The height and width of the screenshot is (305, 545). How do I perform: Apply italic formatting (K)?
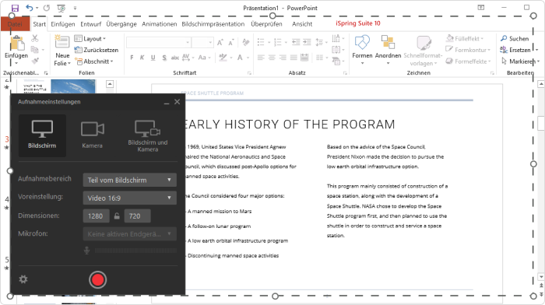(x=142, y=58)
